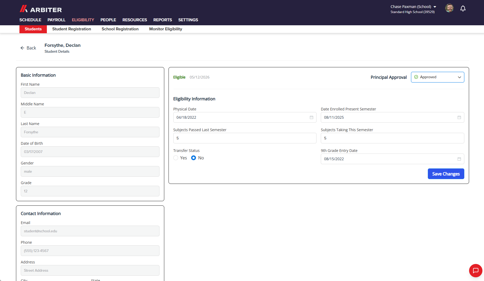
Task: Go to the Reports menu
Action: (162, 20)
